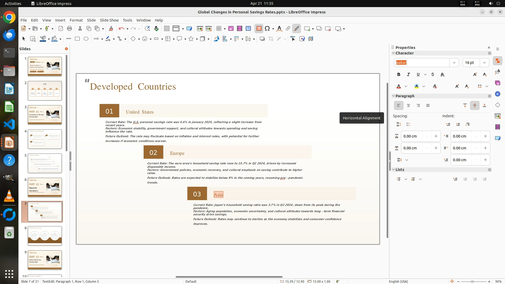Viewport: 505px width, 284px height.
Task: Toggle Bold formatting in Character panel
Action: tap(399, 75)
